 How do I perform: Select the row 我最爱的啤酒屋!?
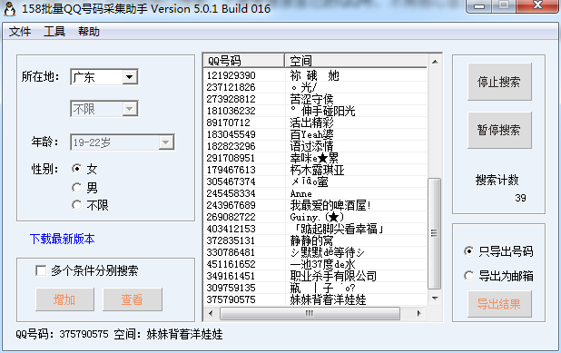click(x=316, y=205)
